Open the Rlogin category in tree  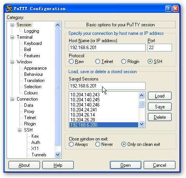click(x=30, y=124)
